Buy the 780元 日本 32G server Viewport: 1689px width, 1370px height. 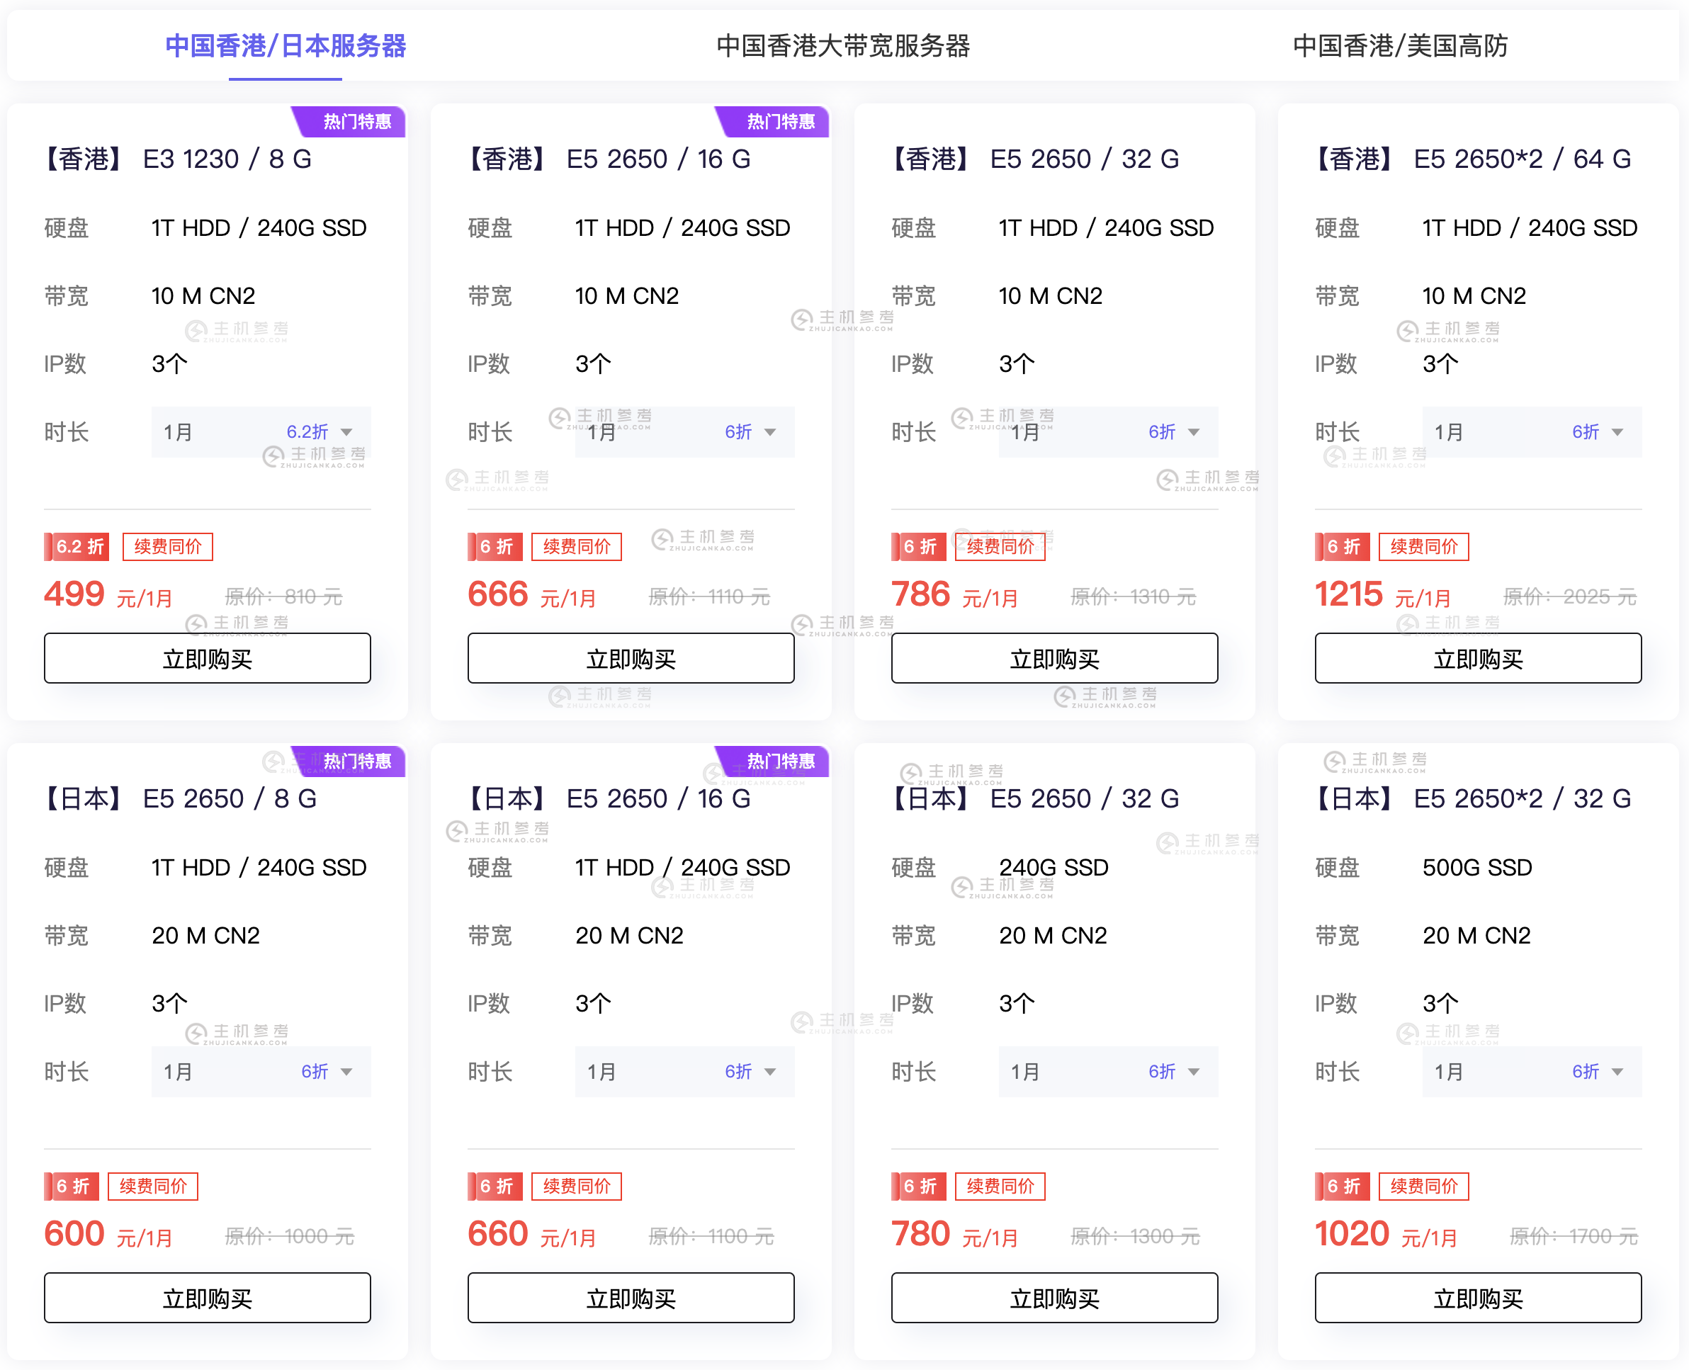(1053, 1298)
